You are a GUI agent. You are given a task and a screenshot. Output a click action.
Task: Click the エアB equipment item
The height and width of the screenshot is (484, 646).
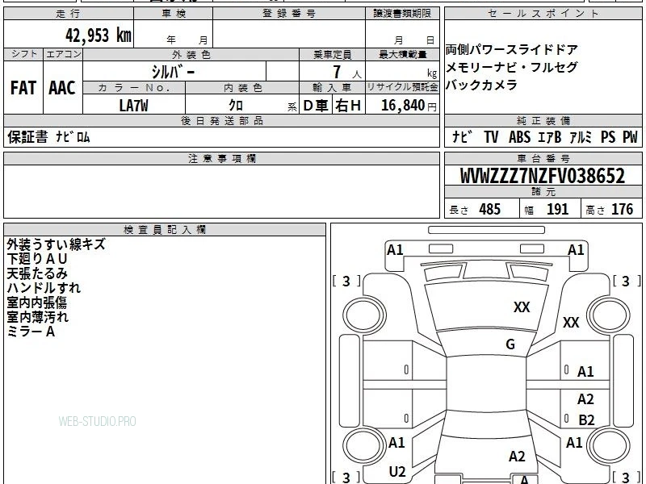click(550, 137)
